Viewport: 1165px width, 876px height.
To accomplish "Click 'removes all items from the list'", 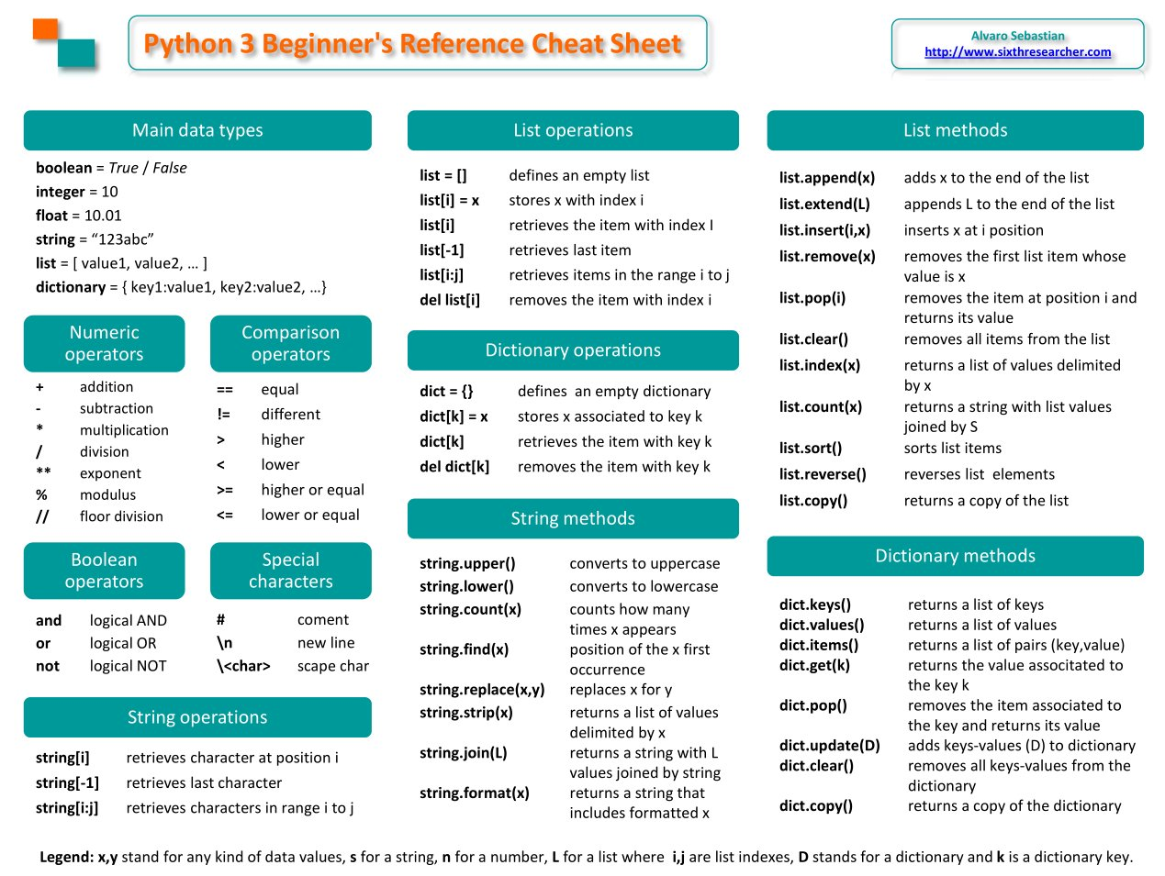I will click(x=1006, y=339).
